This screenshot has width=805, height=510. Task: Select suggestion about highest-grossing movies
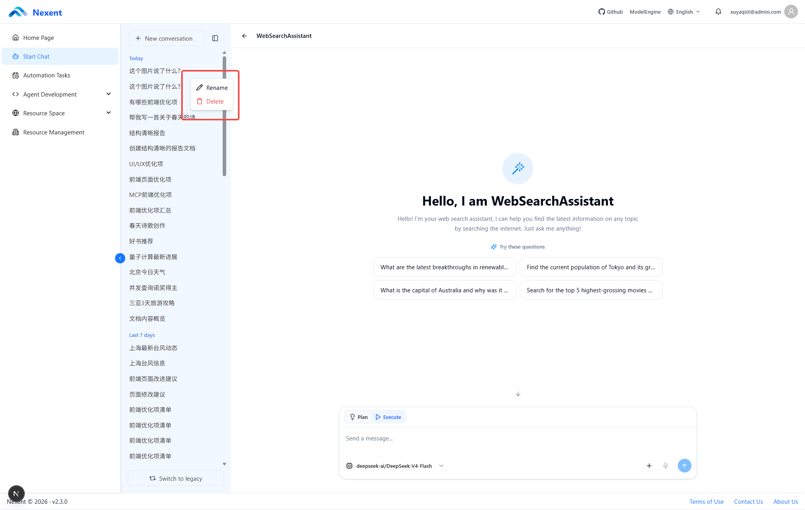591,290
